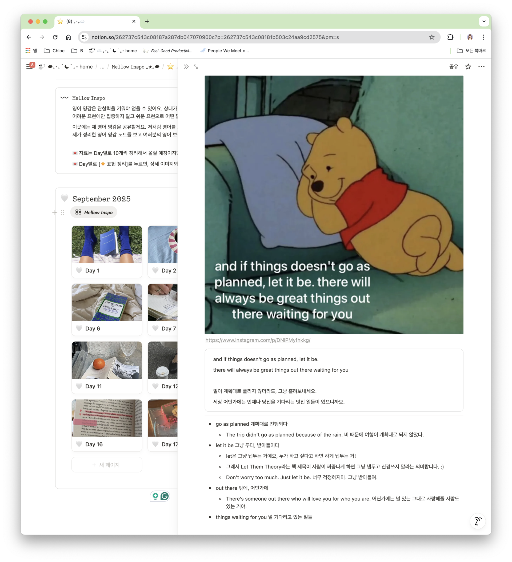
Task: Reload the current browser page
Action: point(55,37)
